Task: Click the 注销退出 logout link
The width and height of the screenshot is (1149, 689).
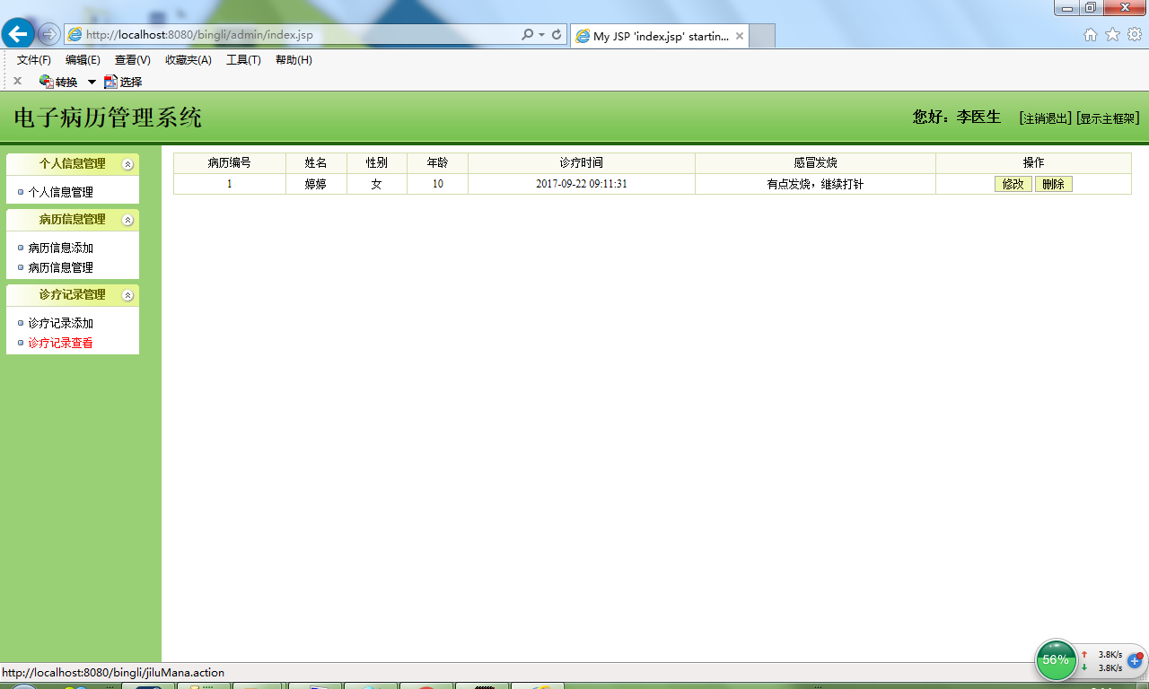Action: click(1046, 118)
